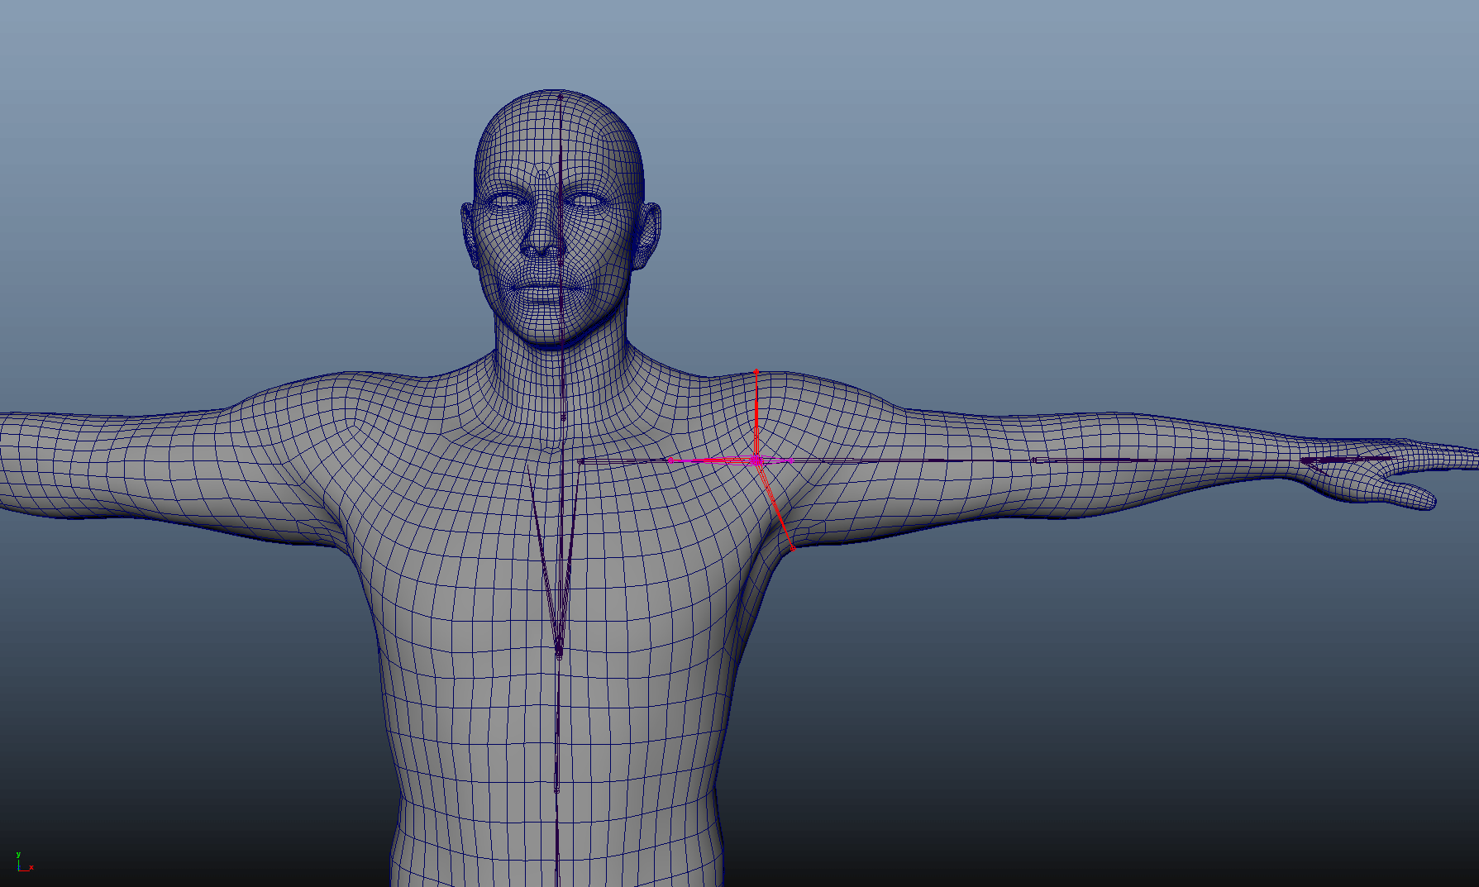Image resolution: width=1479 pixels, height=887 pixels.
Task: Select the clavicle joint near the chest
Action: [581, 461]
